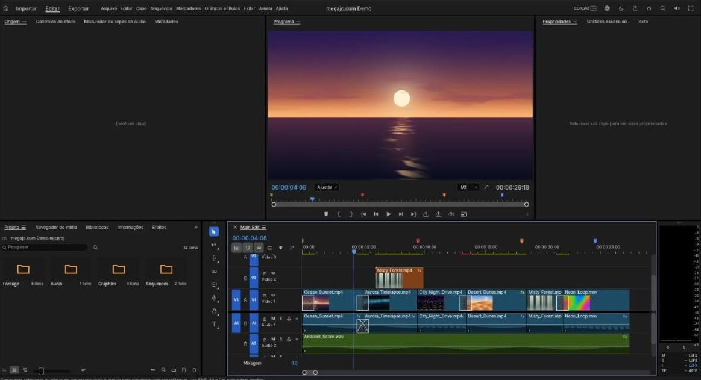The image size is (701, 380).
Task: Toggle dark mode moon icon
Action: pos(621,8)
